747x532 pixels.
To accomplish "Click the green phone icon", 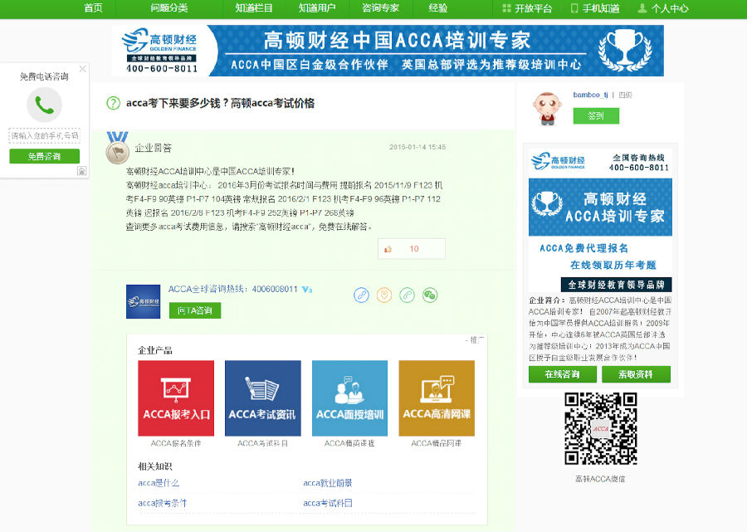I will coord(44,105).
